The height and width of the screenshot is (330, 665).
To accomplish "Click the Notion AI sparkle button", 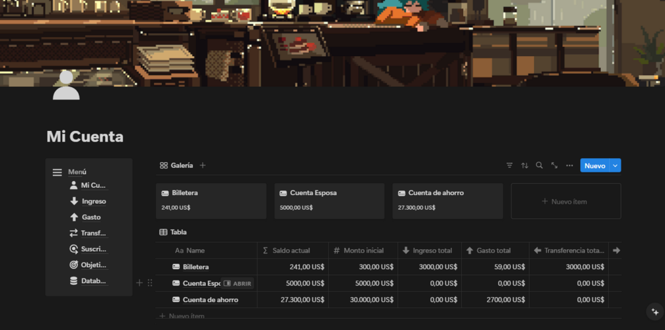I will coord(655,311).
